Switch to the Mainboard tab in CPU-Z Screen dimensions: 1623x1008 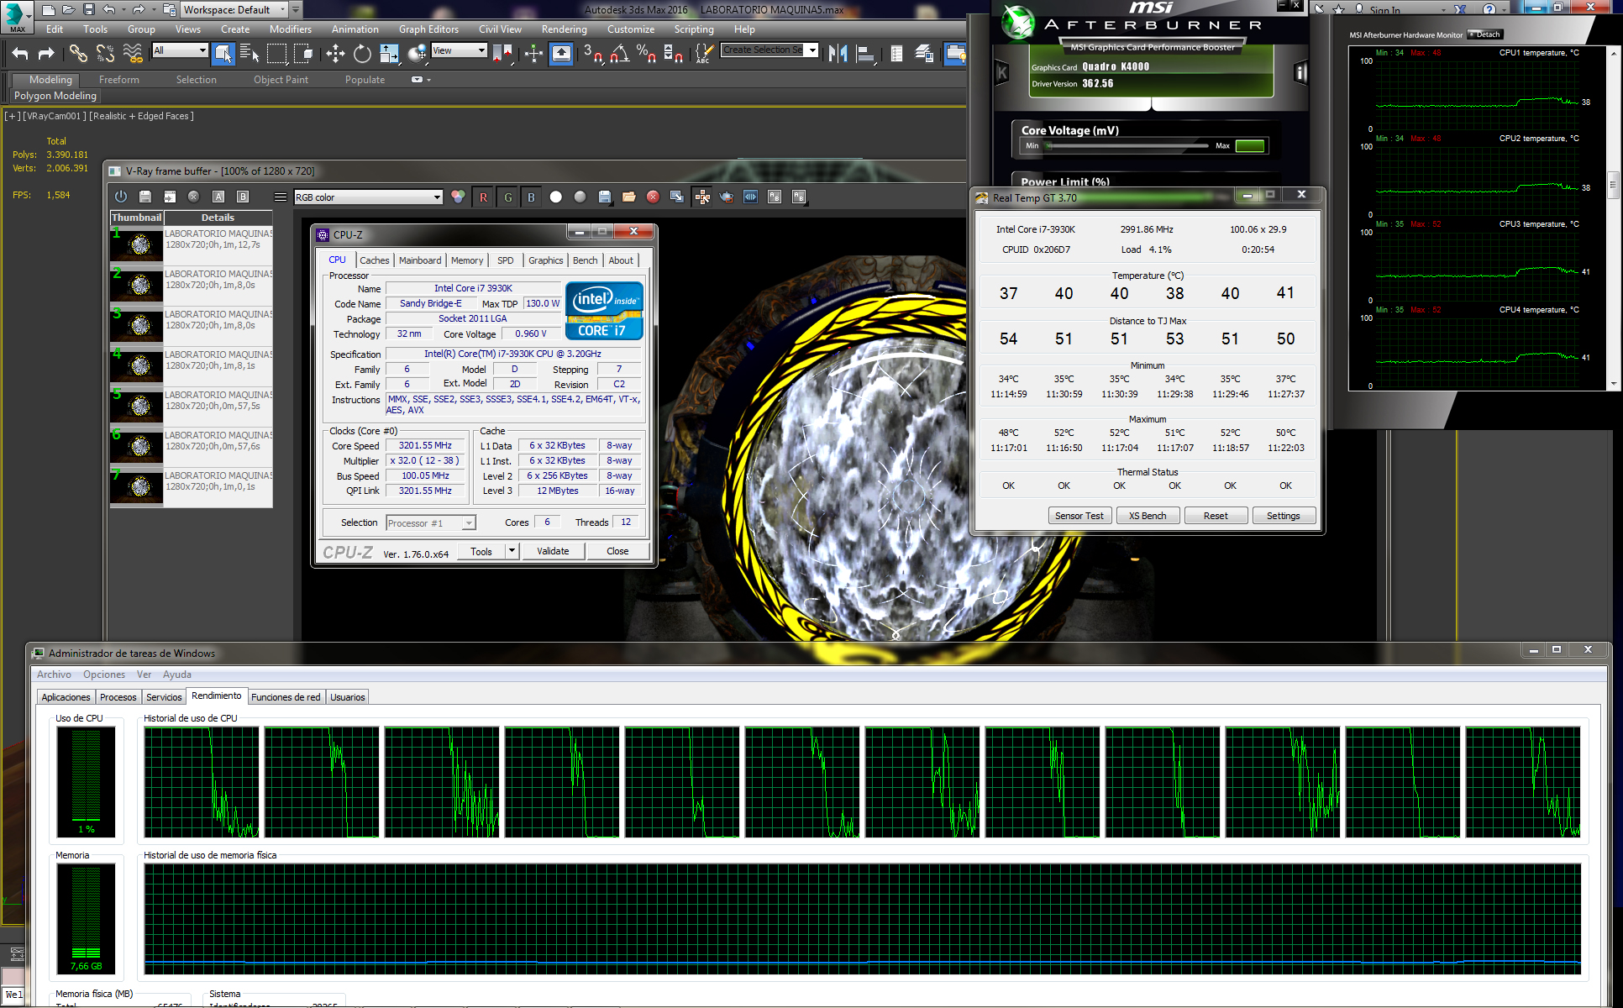point(419,260)
